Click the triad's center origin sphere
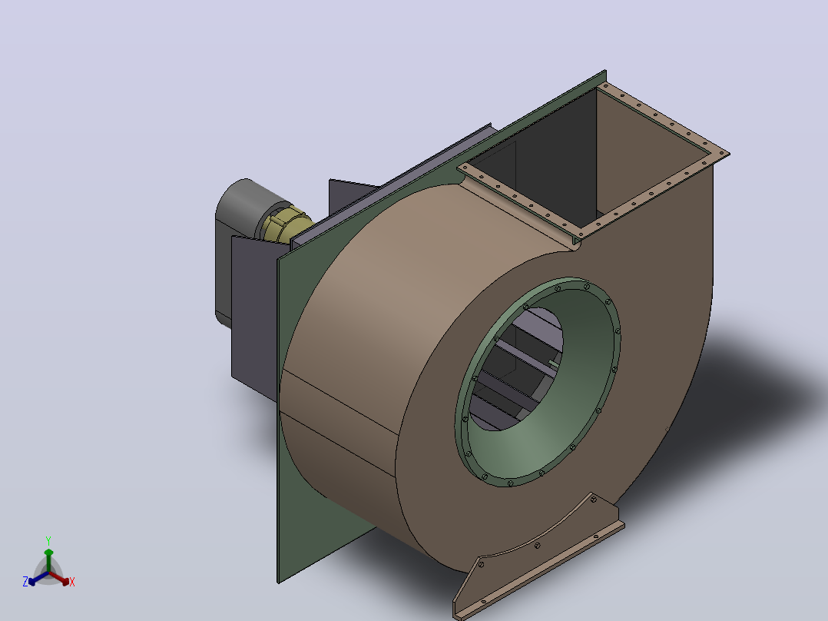 48,573
